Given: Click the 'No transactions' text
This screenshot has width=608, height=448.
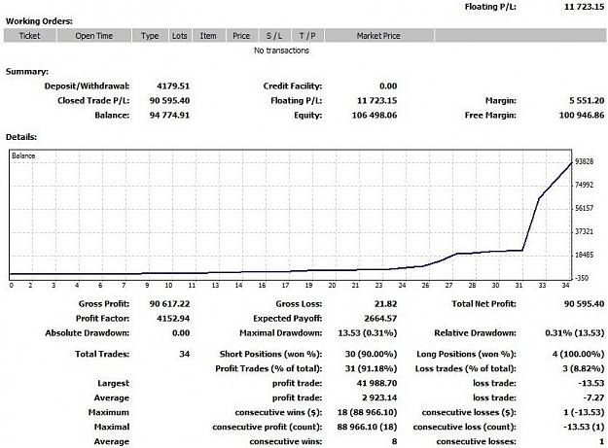Looking at the screenshot, I should [x=281, y=51].
